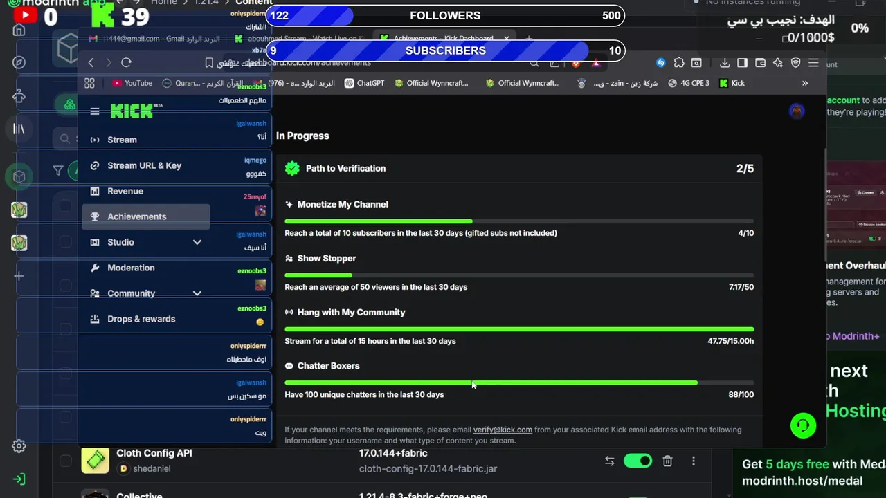Click the Chatter Boxers progress bar
This screenshot has width=886, height=498.
(x=519, y=382)
